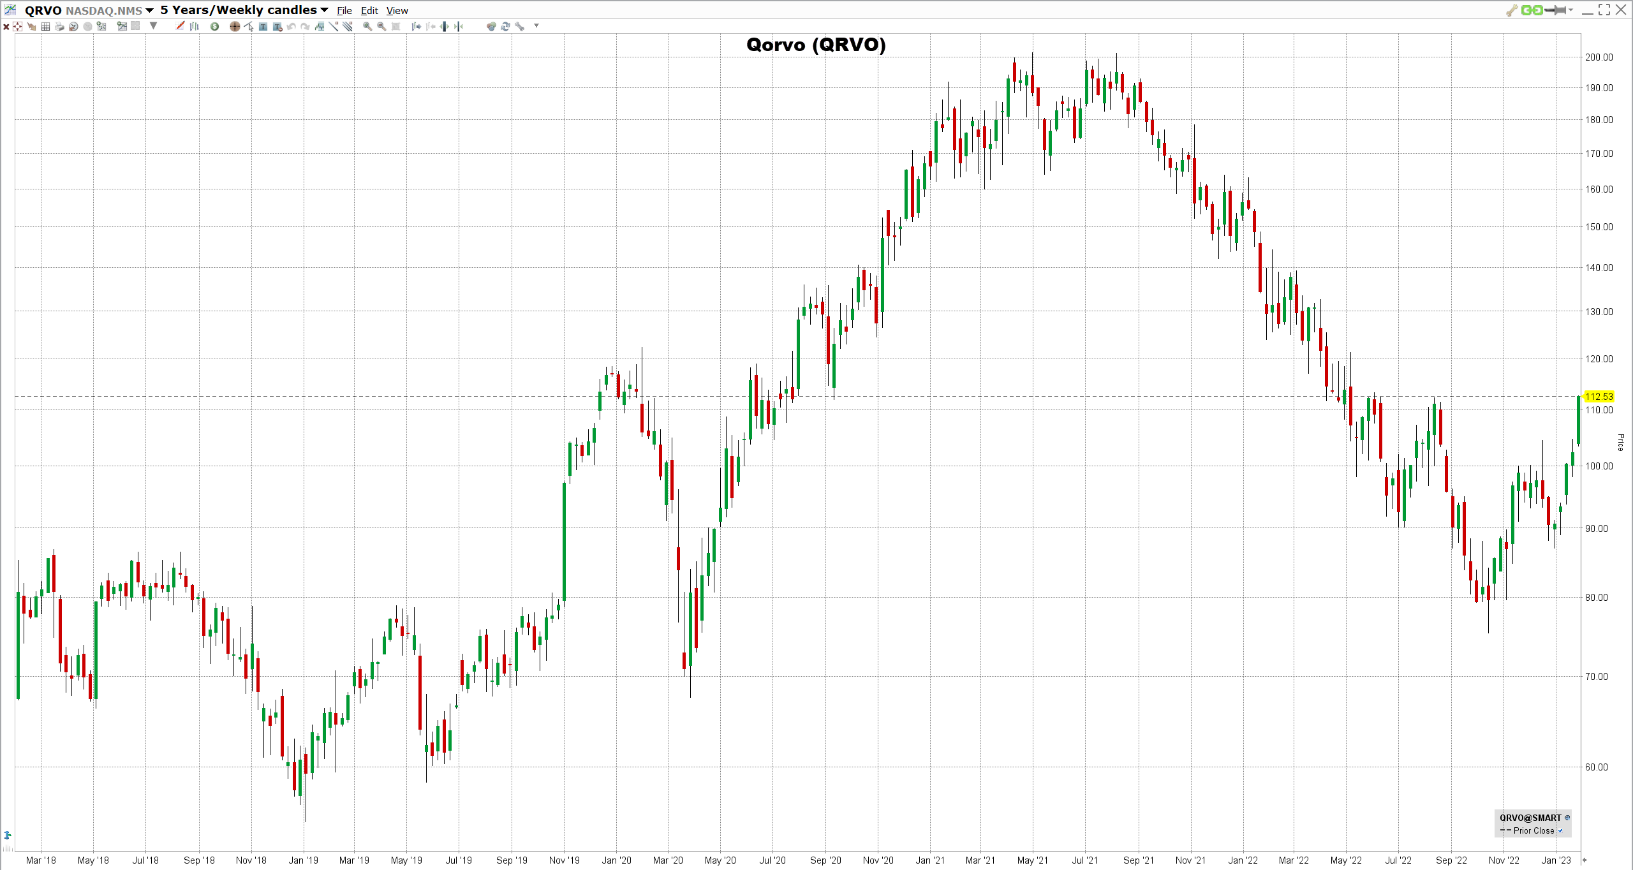
Task: Choose the bar chart type icon
Action: click(x=195, y=26)
